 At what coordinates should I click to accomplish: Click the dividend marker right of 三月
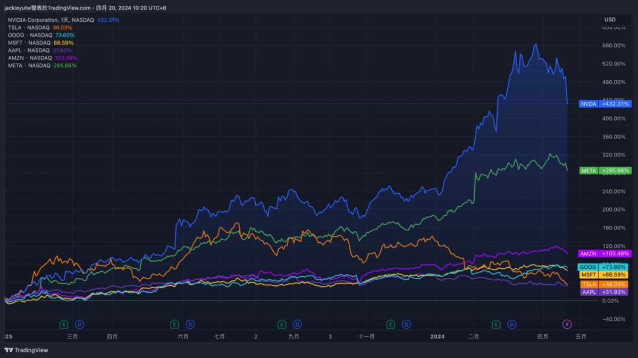coord(79,324)
